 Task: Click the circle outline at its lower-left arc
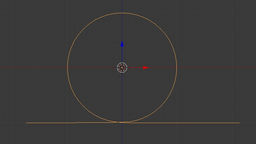84,106
